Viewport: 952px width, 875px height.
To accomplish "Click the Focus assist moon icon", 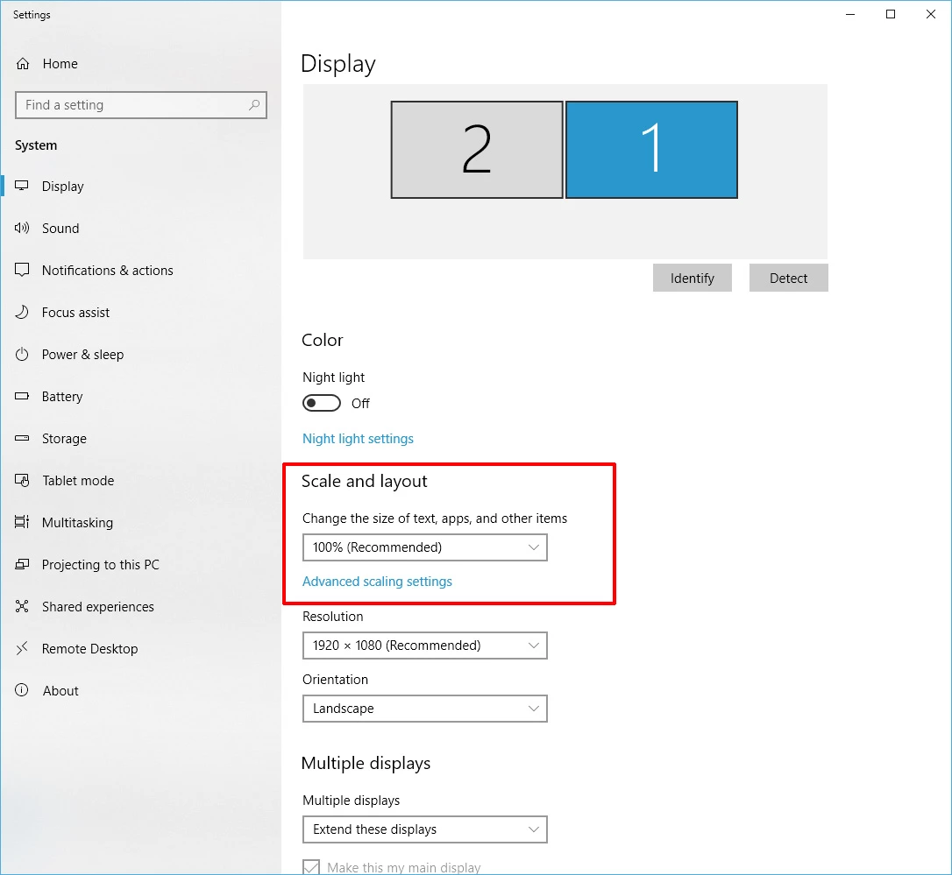I will (x=22, y=312).
